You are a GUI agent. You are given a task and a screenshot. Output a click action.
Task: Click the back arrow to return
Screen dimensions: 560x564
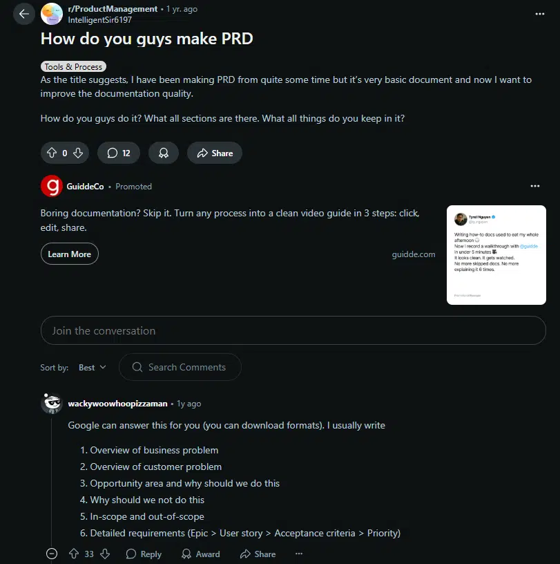tap(23, 14)
